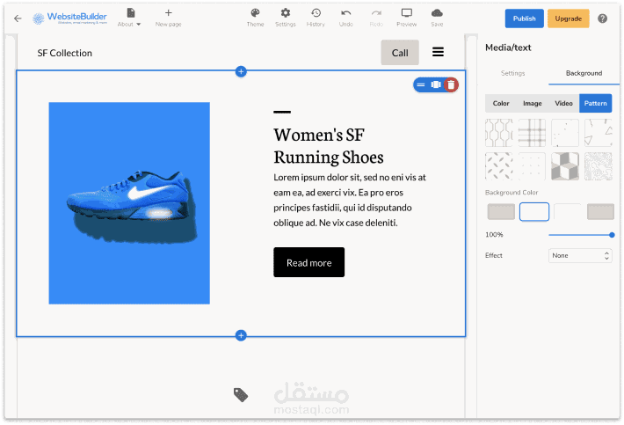The height and width of the screenshot is (425, 624).
Task: Pick the selected white background swatch
Action: pos(534,211)
